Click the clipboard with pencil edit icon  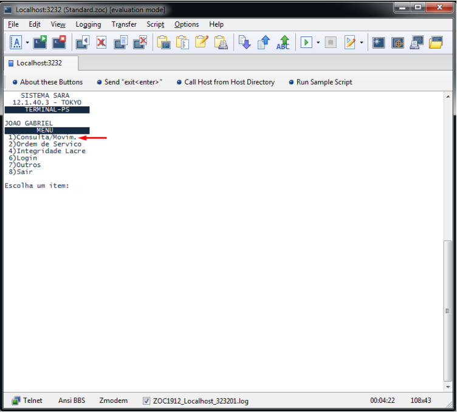click(202, 42)
